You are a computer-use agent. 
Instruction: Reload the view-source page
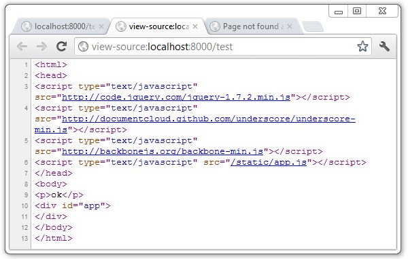62,47
